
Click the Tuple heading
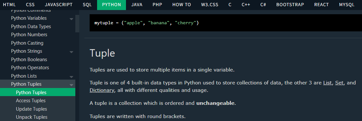tap(102, 53)
